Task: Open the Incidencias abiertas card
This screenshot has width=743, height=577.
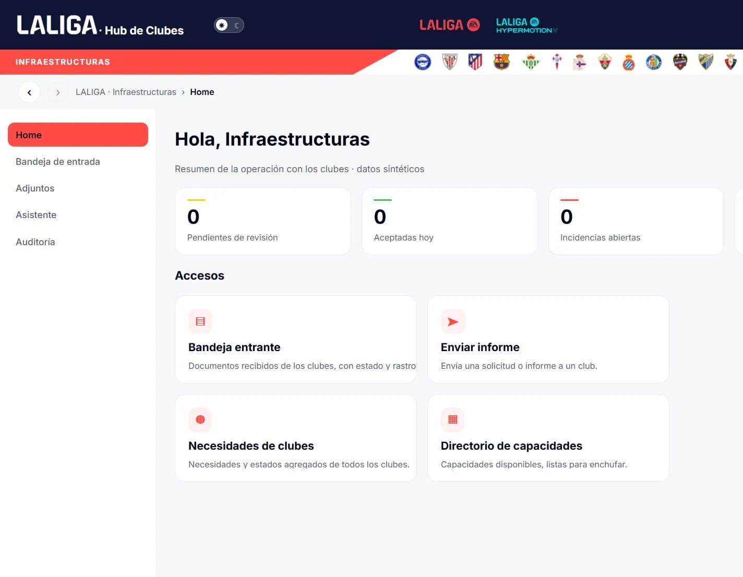Action: click(636, 221)
